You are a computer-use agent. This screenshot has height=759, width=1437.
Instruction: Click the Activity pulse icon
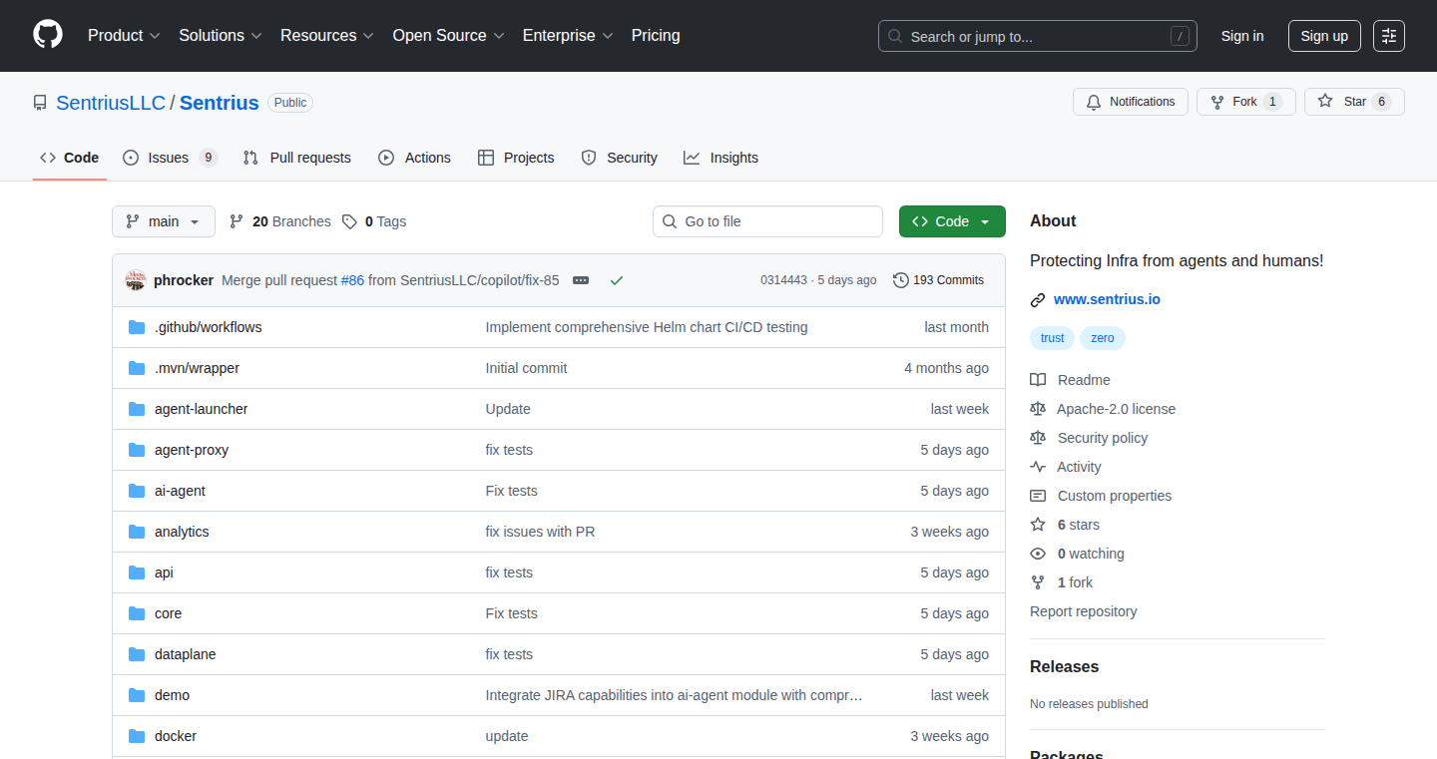1038,467
